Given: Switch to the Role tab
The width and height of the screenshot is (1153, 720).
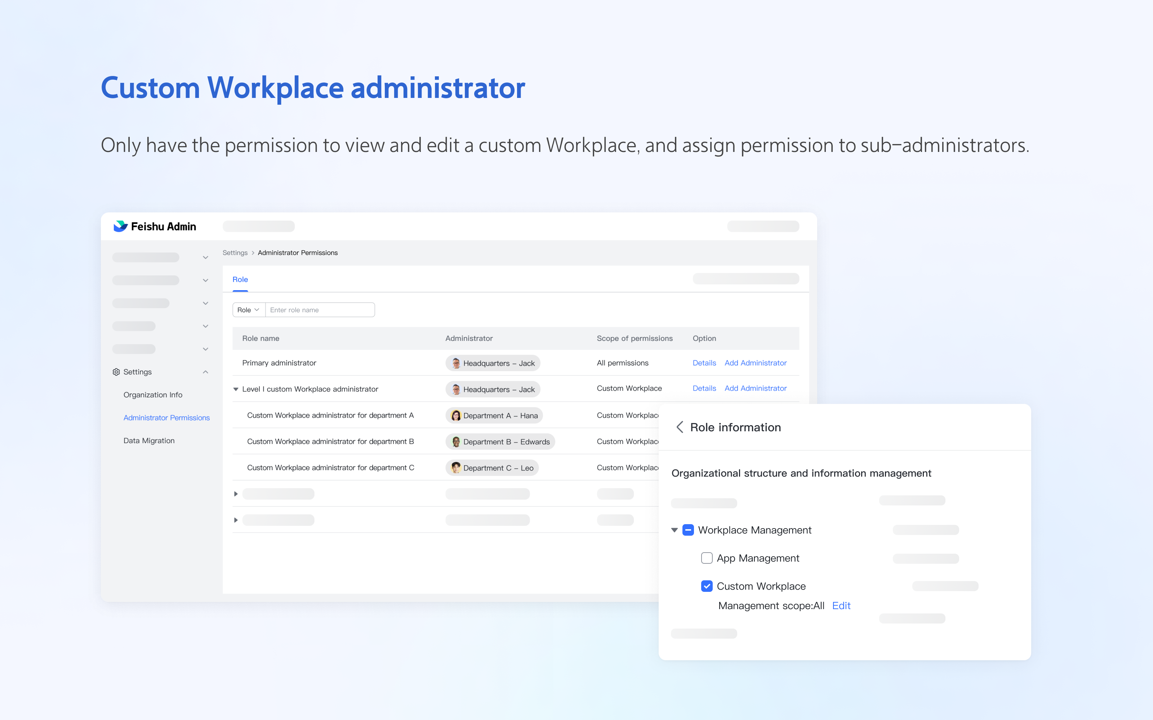Looking at the screenshot, I should (x=240, y=279).
